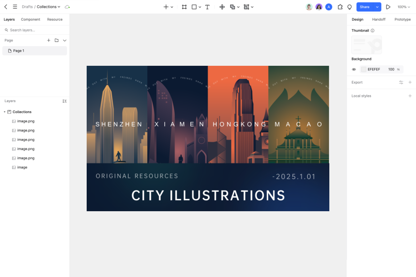This screenshot has width=416, height=277.
Task: Click the Shenzhen illustration on canvas
Action: point(117,114)
